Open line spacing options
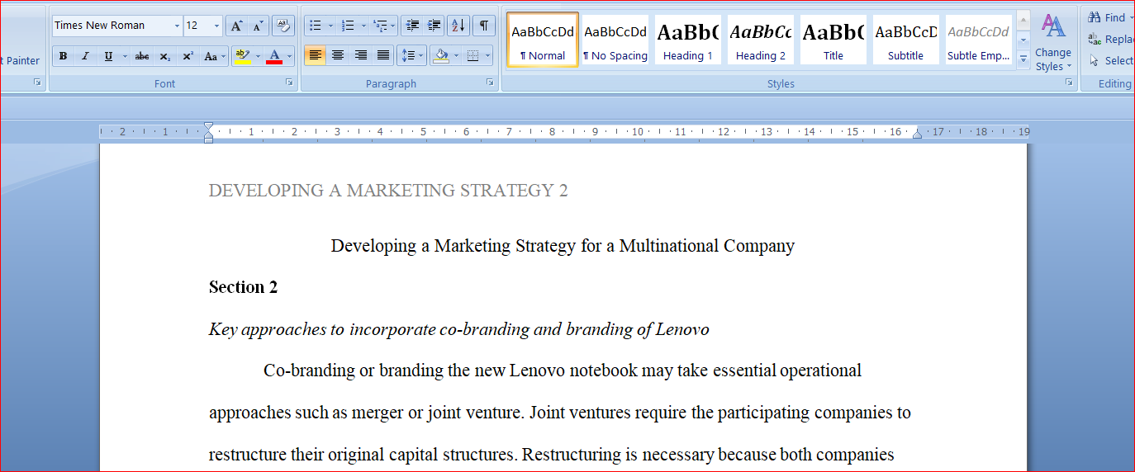The height and width of the screenshot is (472, 1135). (411, 56)
